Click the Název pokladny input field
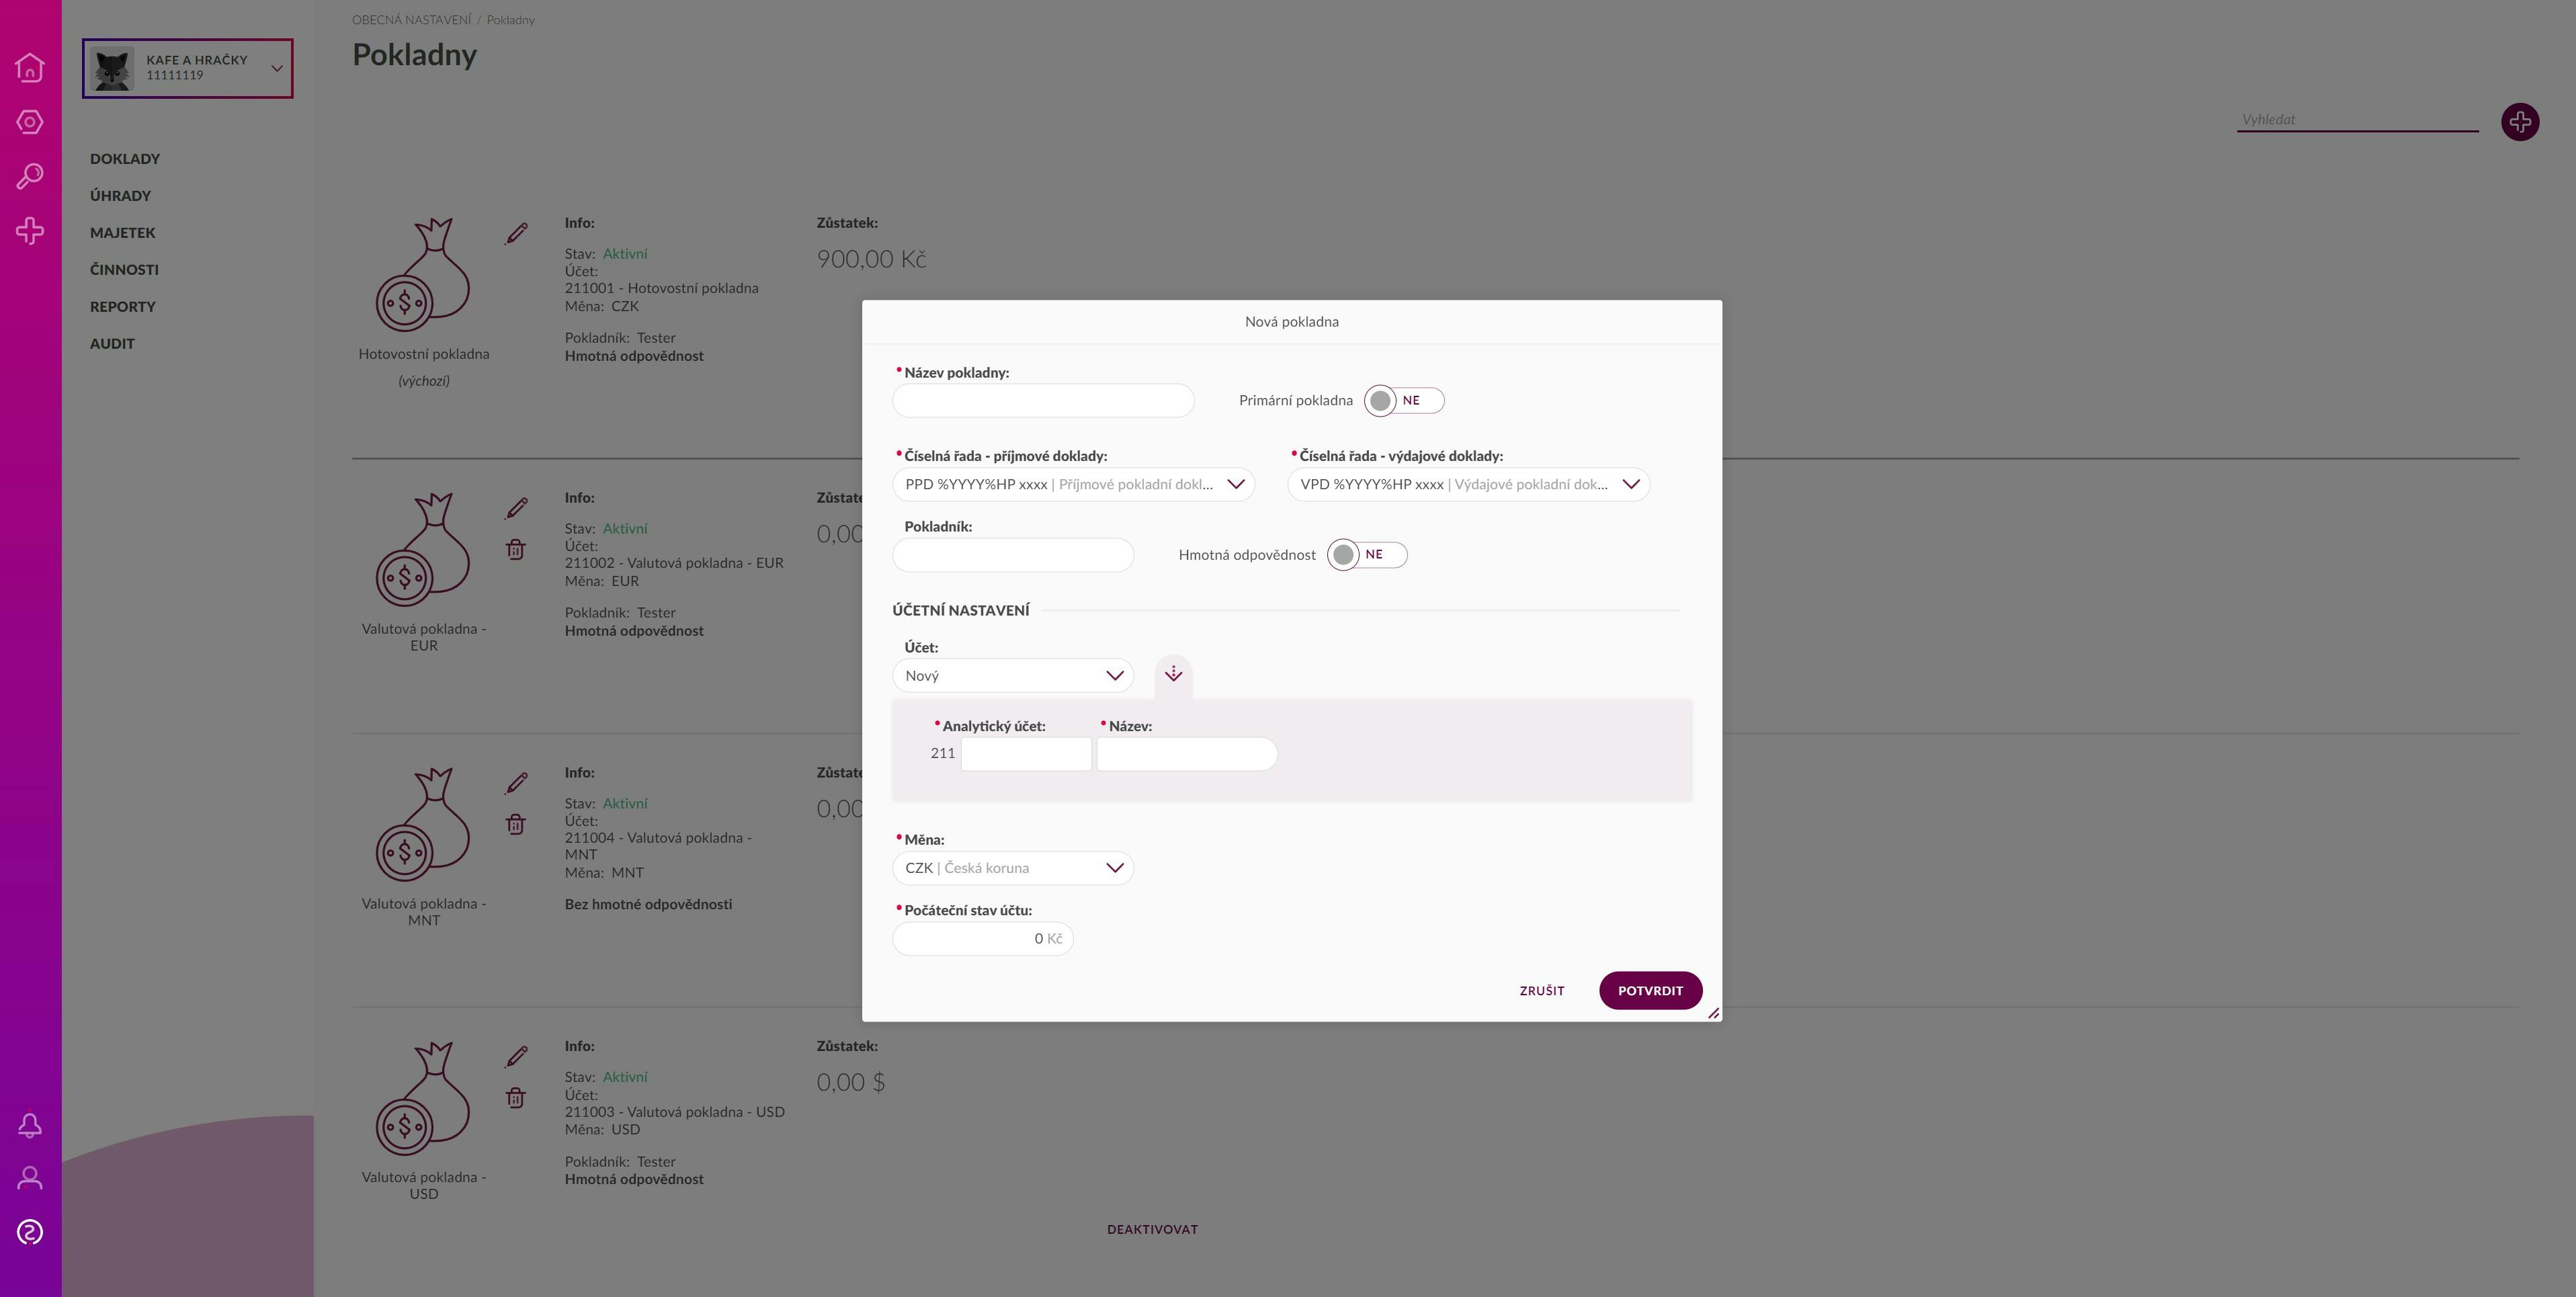 tap(1043, 401)
